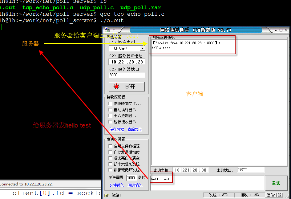Toggle 十六进制显示 checkbox
Screen dimensions: 291x199
(x=110, y=116)
